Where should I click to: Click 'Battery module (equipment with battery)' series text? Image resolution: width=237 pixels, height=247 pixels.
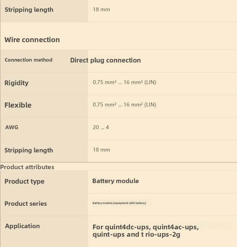(x=119, y=203)
